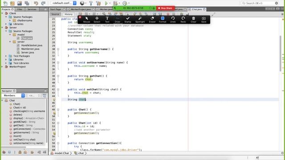Choose the Stamp annotation tool
The height and width of the screenshot is (160, 285).
[x=128, y=20]
